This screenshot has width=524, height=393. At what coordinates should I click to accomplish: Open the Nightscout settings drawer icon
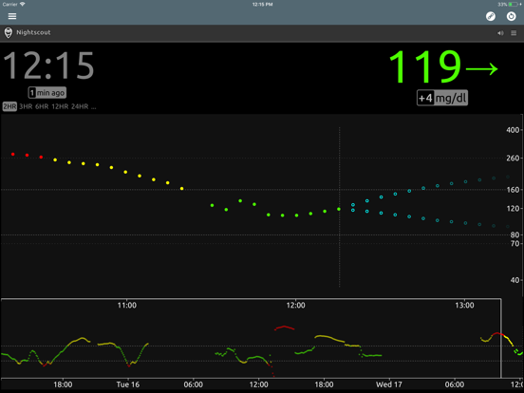tap(514, 32)
